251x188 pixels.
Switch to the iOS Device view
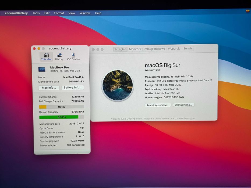(73, 57)
